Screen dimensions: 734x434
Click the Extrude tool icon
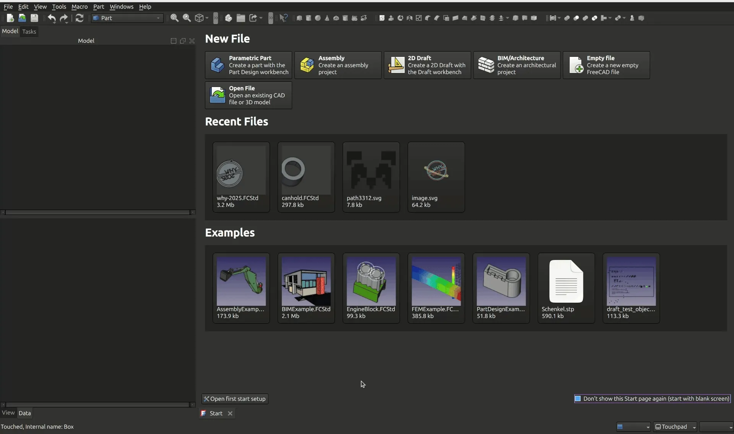[x=391, y=18]
